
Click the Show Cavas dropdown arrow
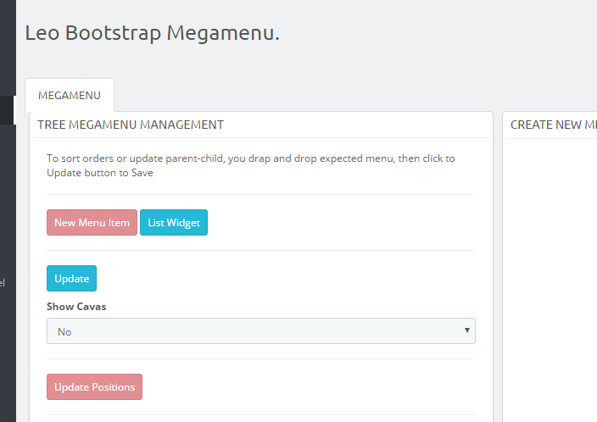[x=466, y=330]
